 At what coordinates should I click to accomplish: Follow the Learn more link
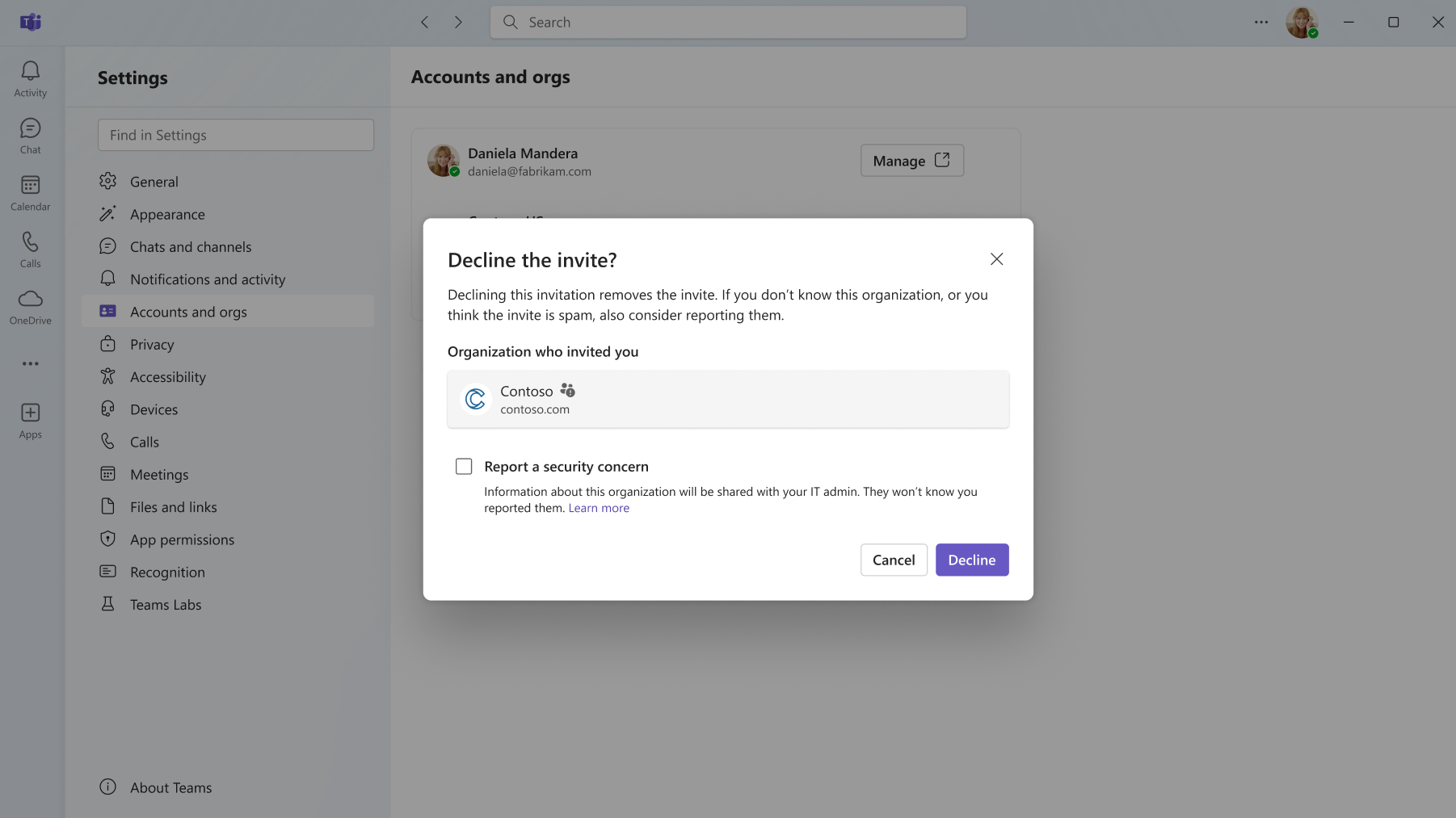(x=599, y=508)
